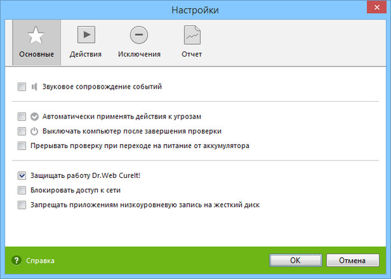
Task: Uncheck Защищать работу Dr.Web CureIt!
Action: pos(22,176)
